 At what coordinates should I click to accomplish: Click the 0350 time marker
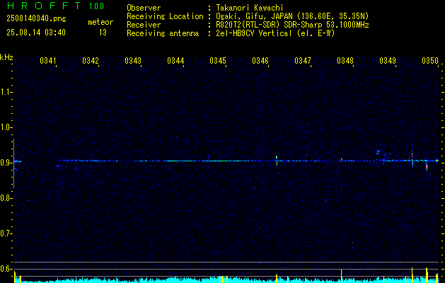430,60
